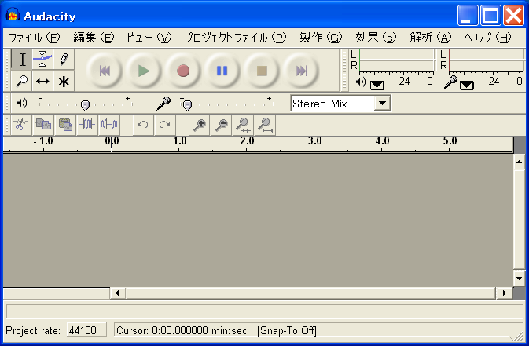Click the Cursor position status text
529x346 pixels.
click(x=182, y=330)
